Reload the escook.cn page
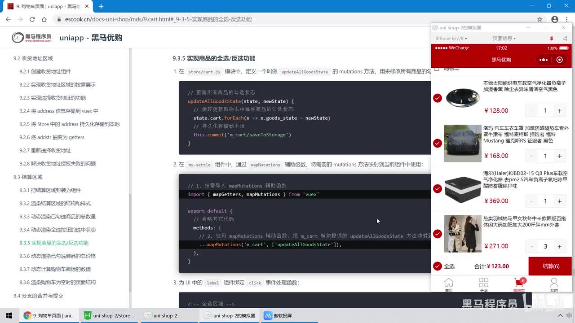 click(32, 19)
